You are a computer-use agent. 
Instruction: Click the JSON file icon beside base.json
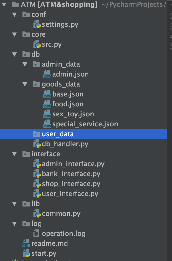click(x=47, y=94)
